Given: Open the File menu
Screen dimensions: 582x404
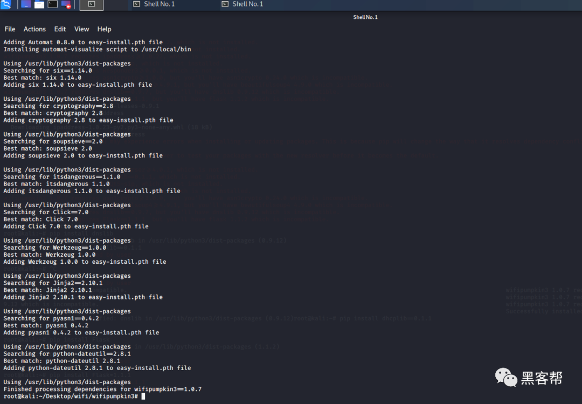Looking at the screenshot, I should [x=10, y=29].
